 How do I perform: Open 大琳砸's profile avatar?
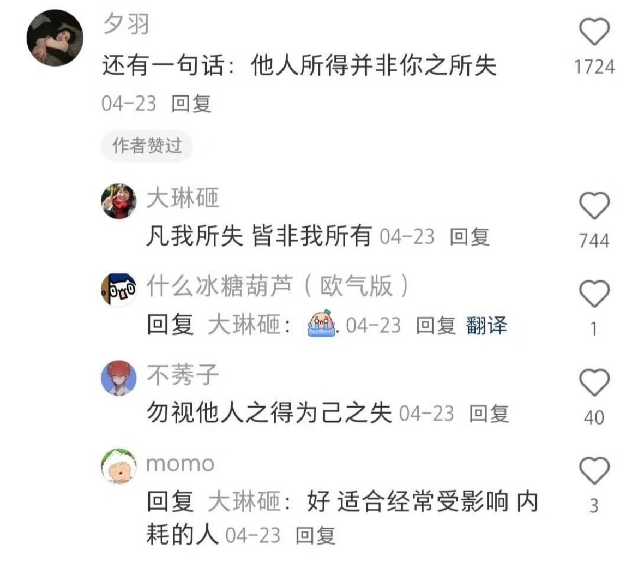pos(118,201)
